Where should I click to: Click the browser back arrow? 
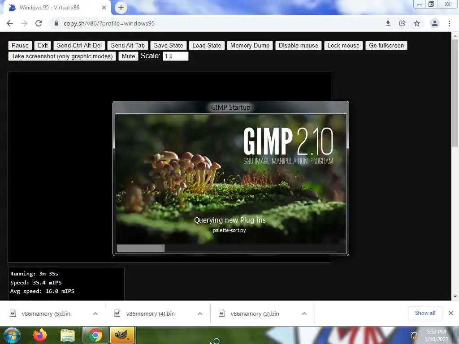10,23
